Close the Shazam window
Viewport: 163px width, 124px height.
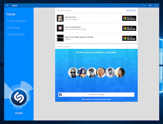pos(156,6)
